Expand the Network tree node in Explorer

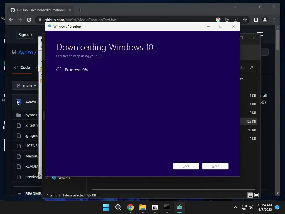tap(47, 178)
